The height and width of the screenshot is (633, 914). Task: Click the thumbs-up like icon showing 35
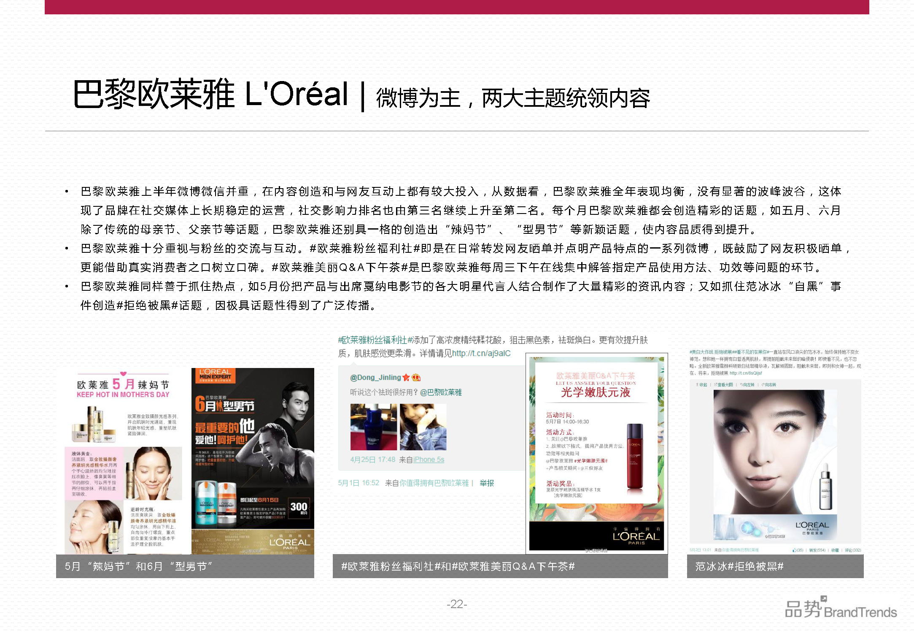797,550
